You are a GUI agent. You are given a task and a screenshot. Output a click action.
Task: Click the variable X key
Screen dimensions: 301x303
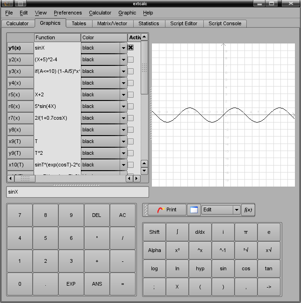[x=177, y=287]
